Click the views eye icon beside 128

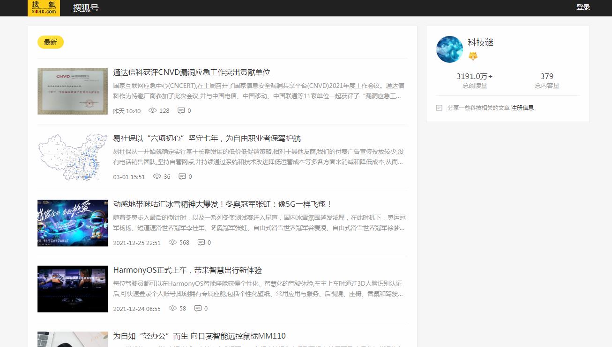click(152, 111)
